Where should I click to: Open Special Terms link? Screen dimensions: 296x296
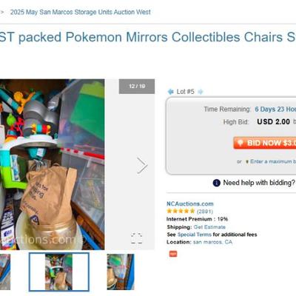(x=195, y=235)
